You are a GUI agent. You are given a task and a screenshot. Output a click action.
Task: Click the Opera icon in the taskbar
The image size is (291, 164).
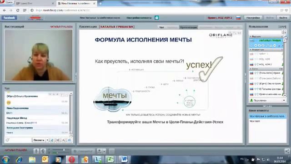coord(72,160)
